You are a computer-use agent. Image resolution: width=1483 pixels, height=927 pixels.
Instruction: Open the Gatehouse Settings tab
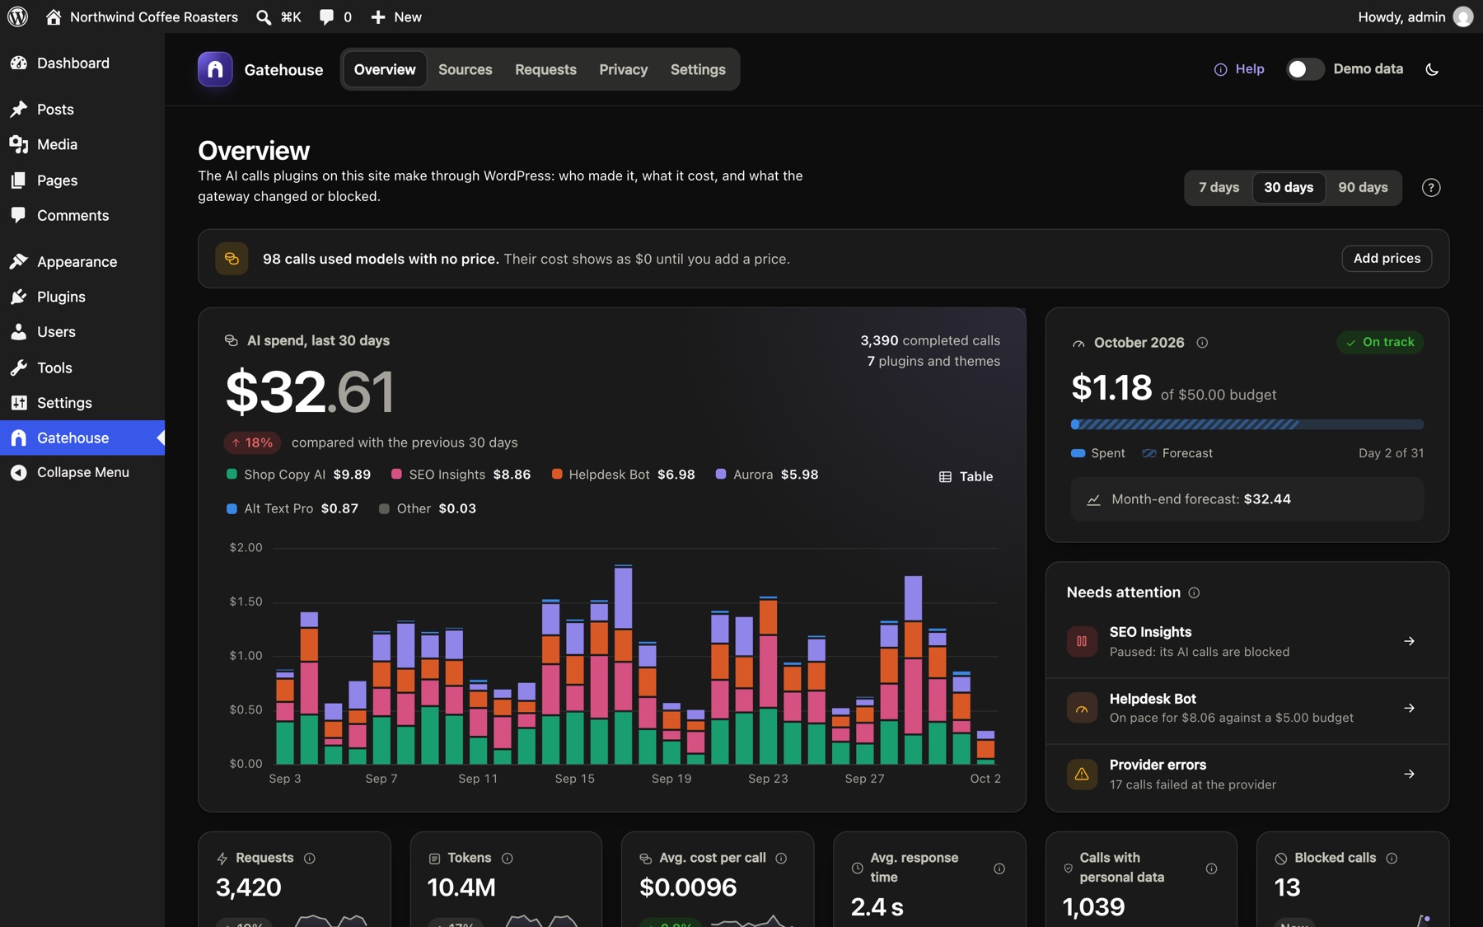tap(698, 69)
